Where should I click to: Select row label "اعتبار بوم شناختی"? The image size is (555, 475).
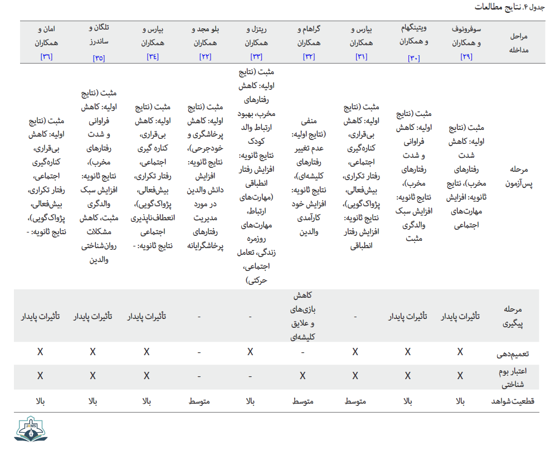(513, 377)
